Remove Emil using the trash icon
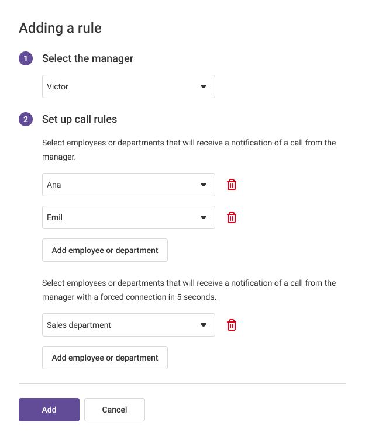The image size is (365, 440). (232, 217)
